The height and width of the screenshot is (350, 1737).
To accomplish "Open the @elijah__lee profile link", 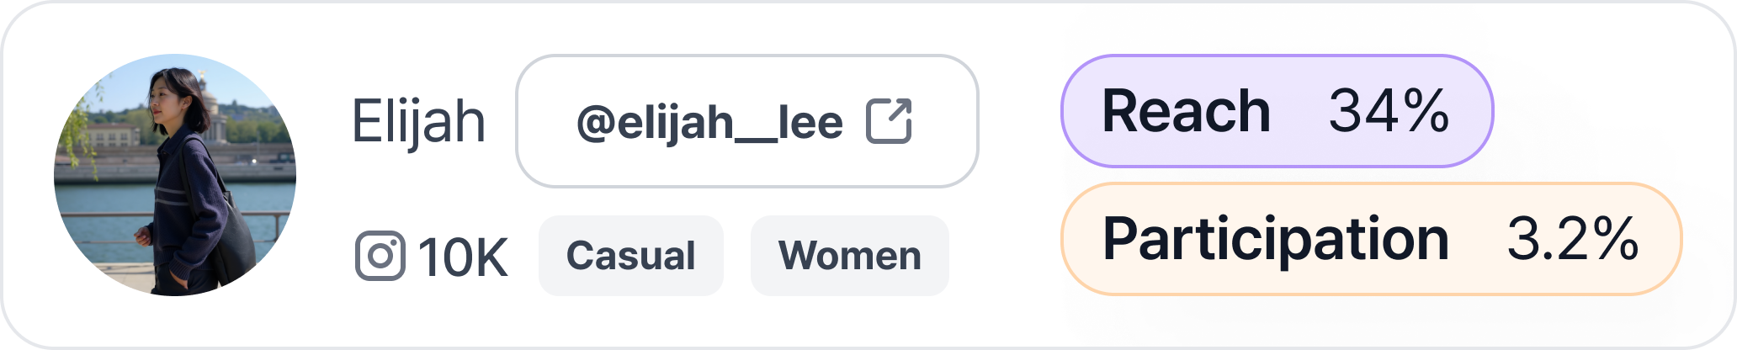I will click(x=746, y=121).
